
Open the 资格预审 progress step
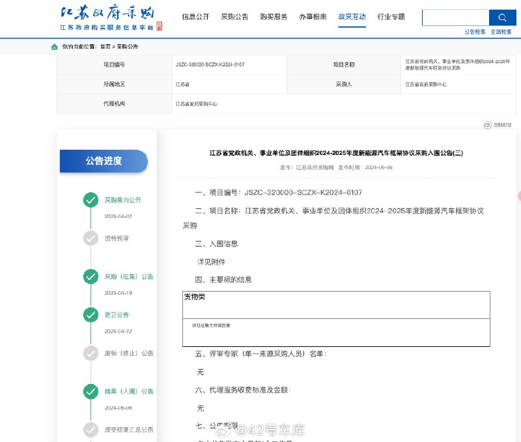(x=117, y=238)
